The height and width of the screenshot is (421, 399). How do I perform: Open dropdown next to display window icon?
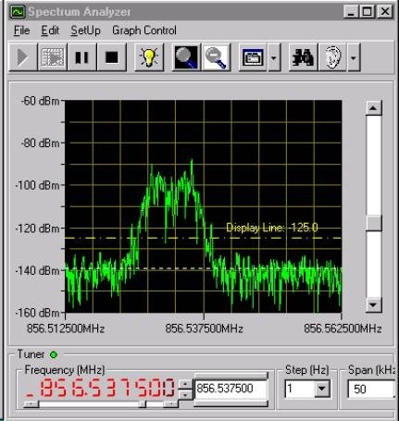[274, 57]
